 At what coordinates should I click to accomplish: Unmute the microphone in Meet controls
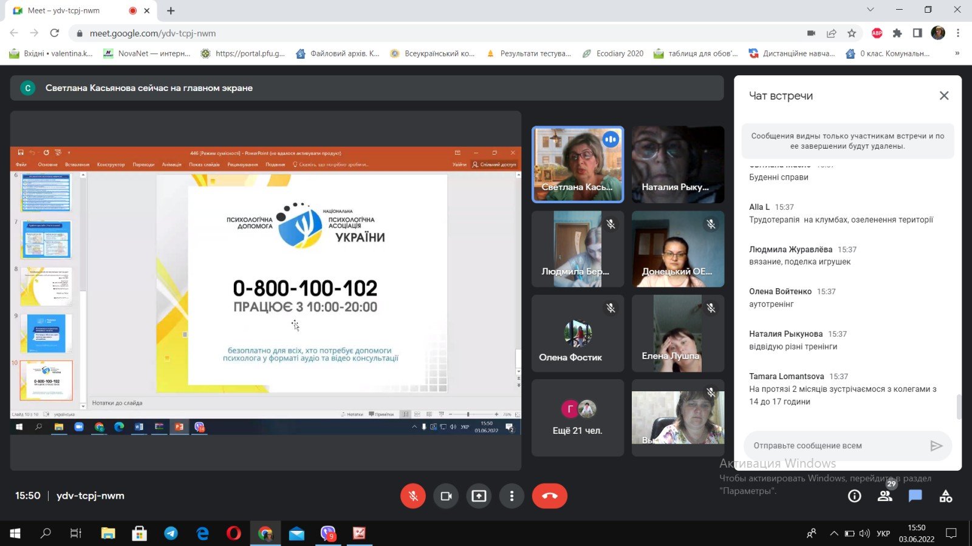[x=413, y=496]
